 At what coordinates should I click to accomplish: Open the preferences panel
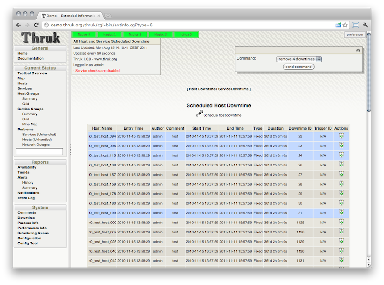point(355,34)
